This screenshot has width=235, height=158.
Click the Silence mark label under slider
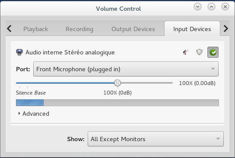pos(24,93)
